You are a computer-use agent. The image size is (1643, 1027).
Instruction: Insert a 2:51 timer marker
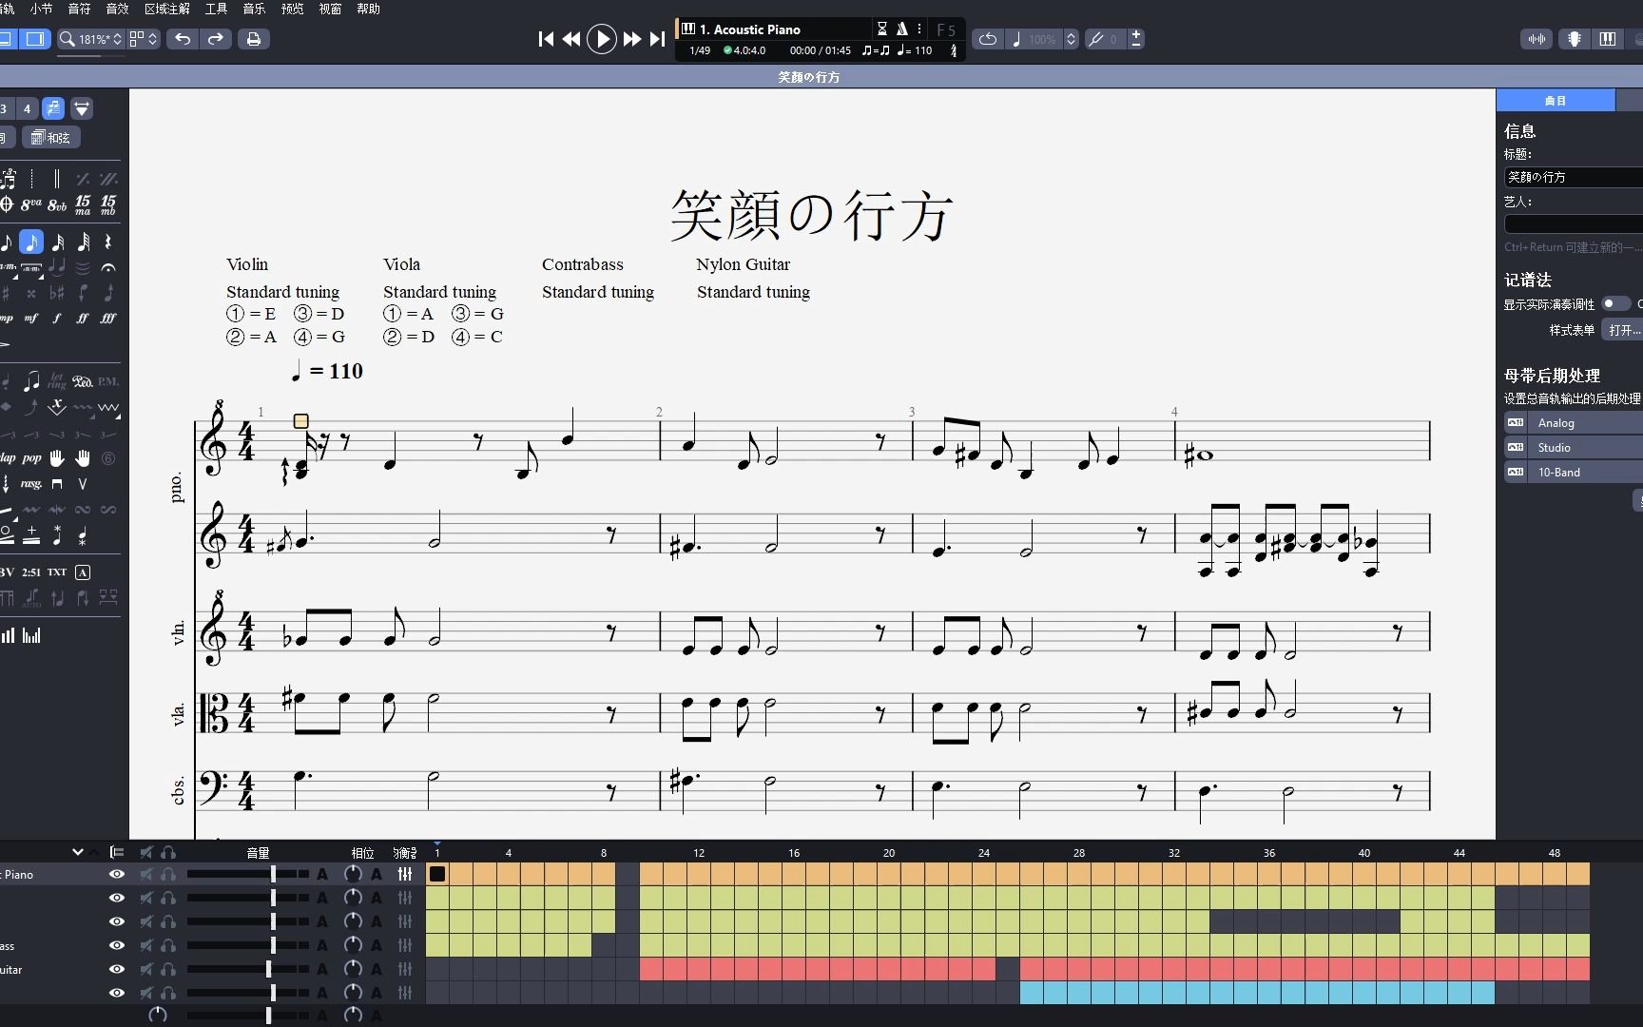(31, 572)
